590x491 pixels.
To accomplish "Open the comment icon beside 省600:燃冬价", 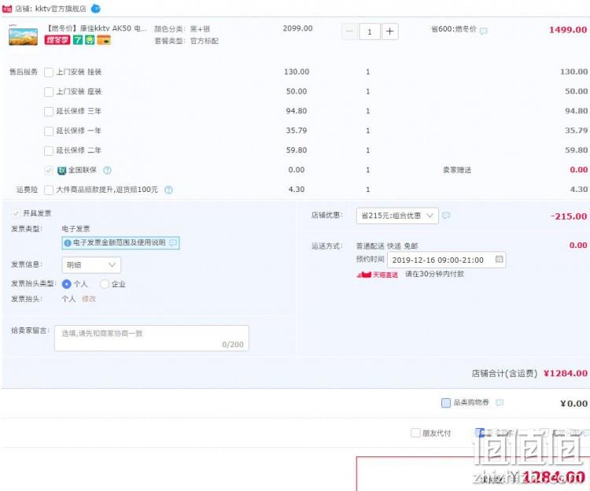I will pos(484,31).
